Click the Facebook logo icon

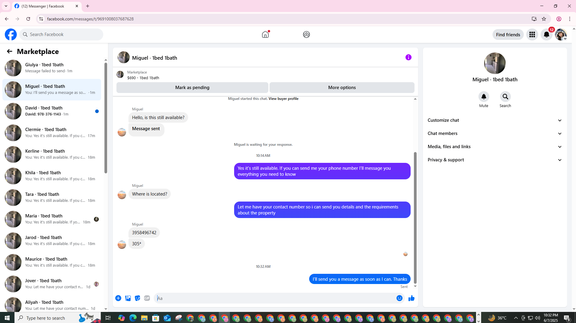[11, 34]
